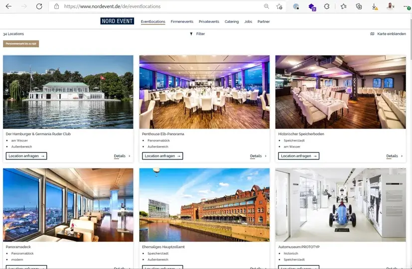Click the 34 Locations count text
Viewport: 412px width, 269px height.
click(x=13, y=34)
